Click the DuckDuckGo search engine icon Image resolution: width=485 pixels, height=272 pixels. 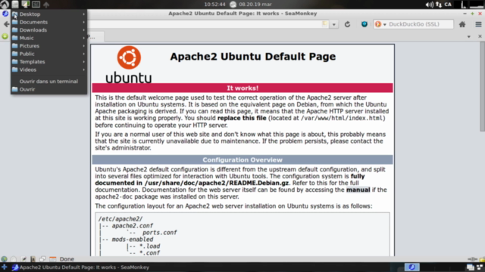coord(378,24)
